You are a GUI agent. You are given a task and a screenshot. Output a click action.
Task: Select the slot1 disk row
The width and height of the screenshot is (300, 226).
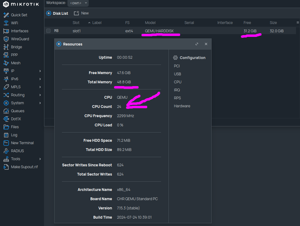170,31
